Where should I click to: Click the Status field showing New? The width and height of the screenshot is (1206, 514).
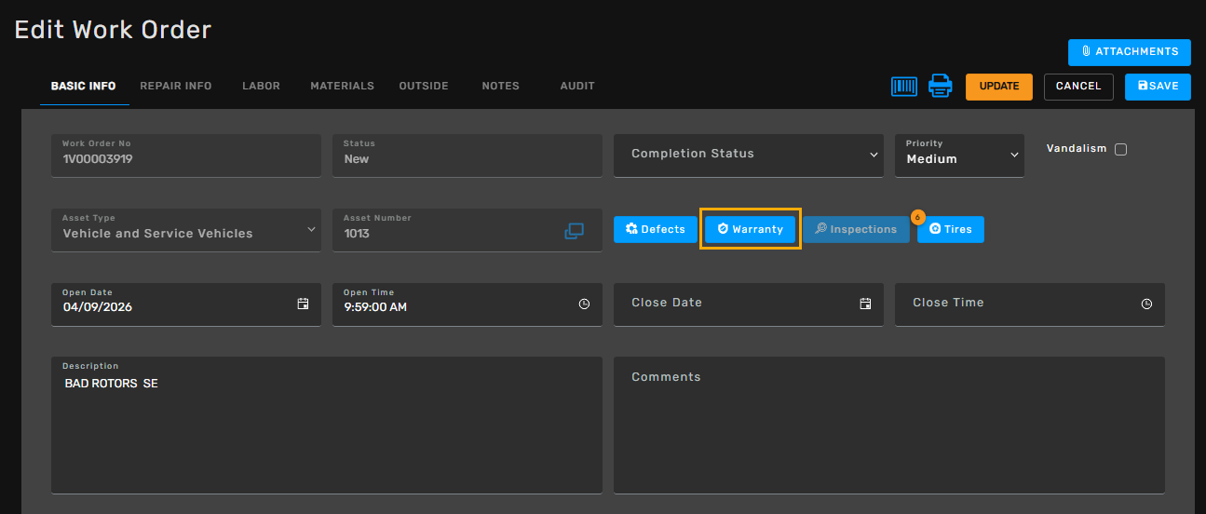pos(467,155)
